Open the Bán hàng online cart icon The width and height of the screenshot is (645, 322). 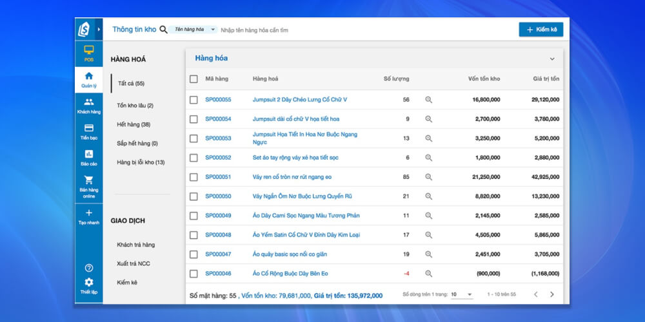(x=89, y=180)
